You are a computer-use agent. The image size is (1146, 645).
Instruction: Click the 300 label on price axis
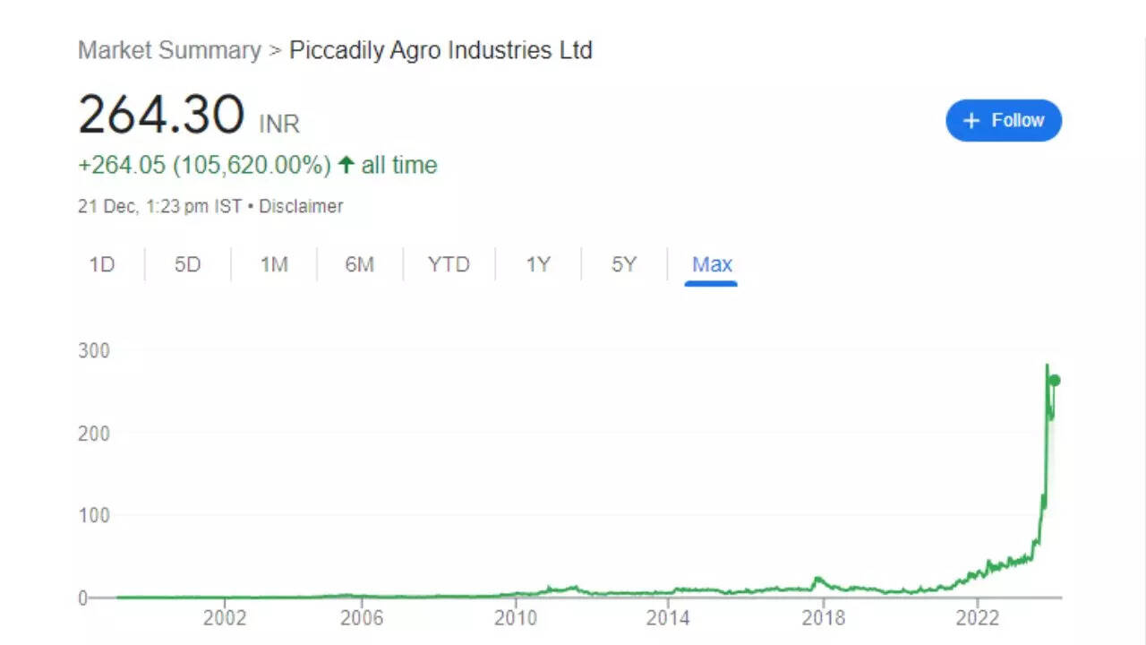pos(93,350)
